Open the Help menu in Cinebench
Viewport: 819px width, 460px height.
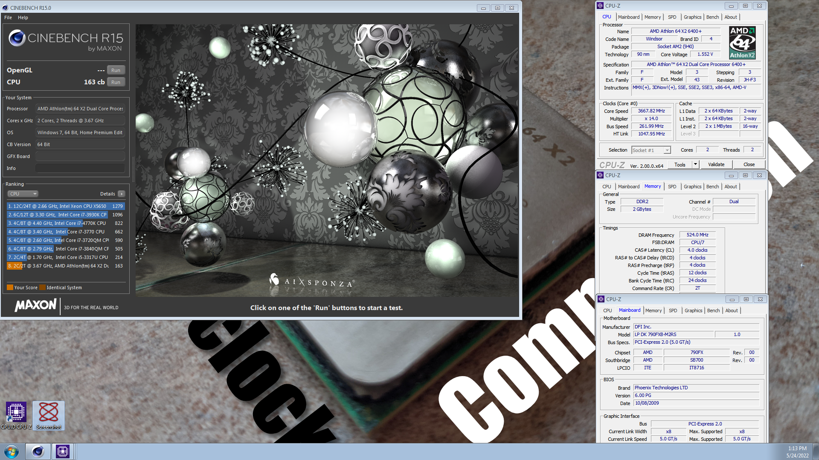[23, 17]
